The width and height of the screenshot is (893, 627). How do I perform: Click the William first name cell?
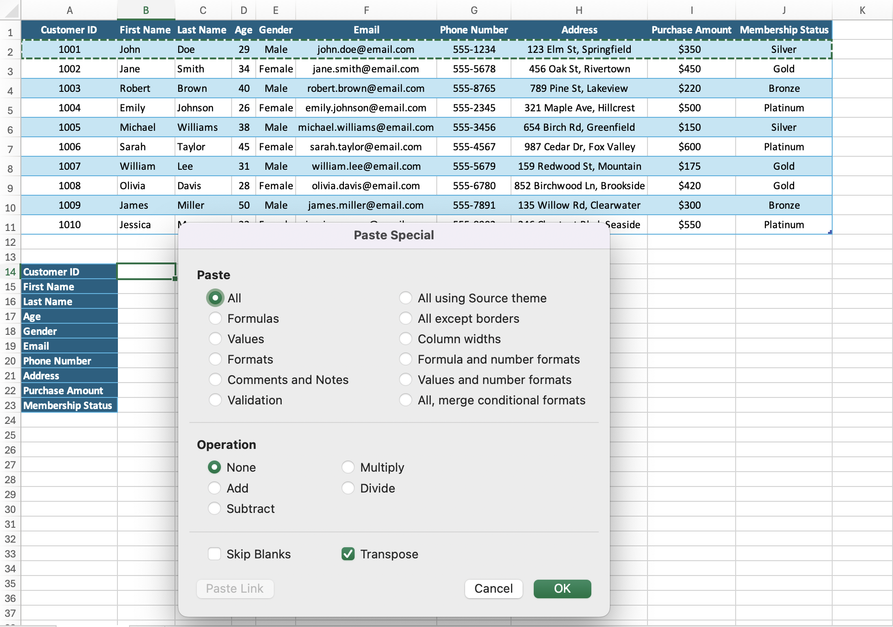click(146, 166)
